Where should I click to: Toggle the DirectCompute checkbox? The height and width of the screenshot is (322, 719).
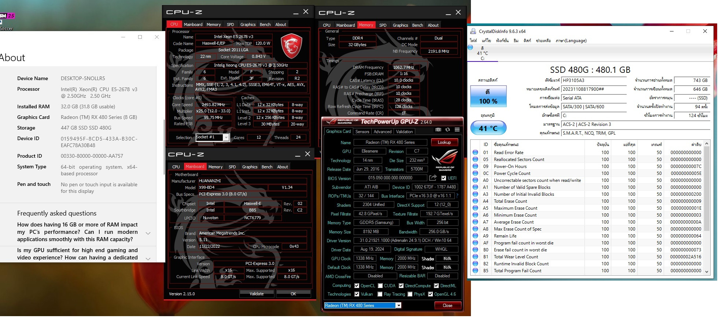pyautogui.click(x=401, y=286)
